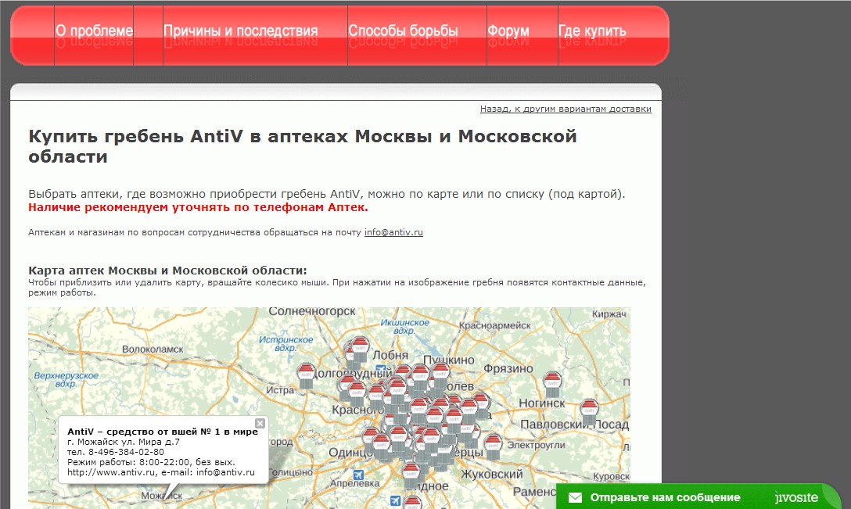The image size is (851, 509).
Task: Click the Верхнерузское вдхр. label
Action: (x=66, y=379)
